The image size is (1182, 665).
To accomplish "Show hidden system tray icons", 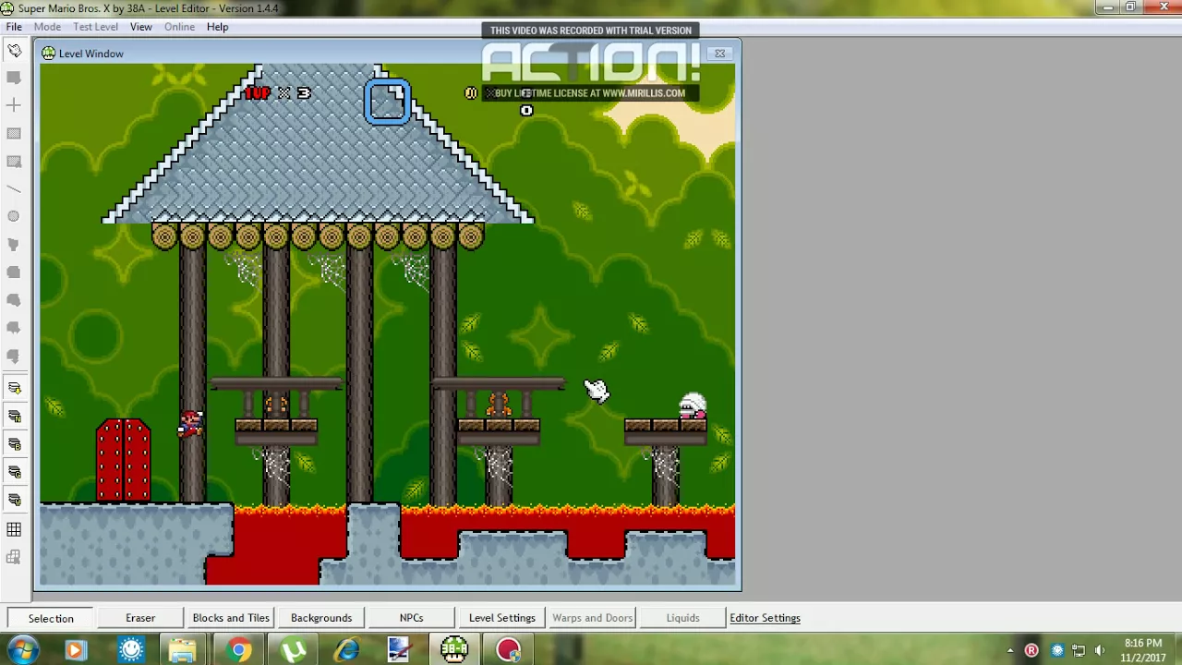I will (x=1010, y=651).
